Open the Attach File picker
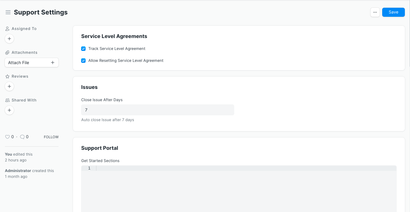Image resolution: width=410 pixels, height=212 pixels. (31, 63)
